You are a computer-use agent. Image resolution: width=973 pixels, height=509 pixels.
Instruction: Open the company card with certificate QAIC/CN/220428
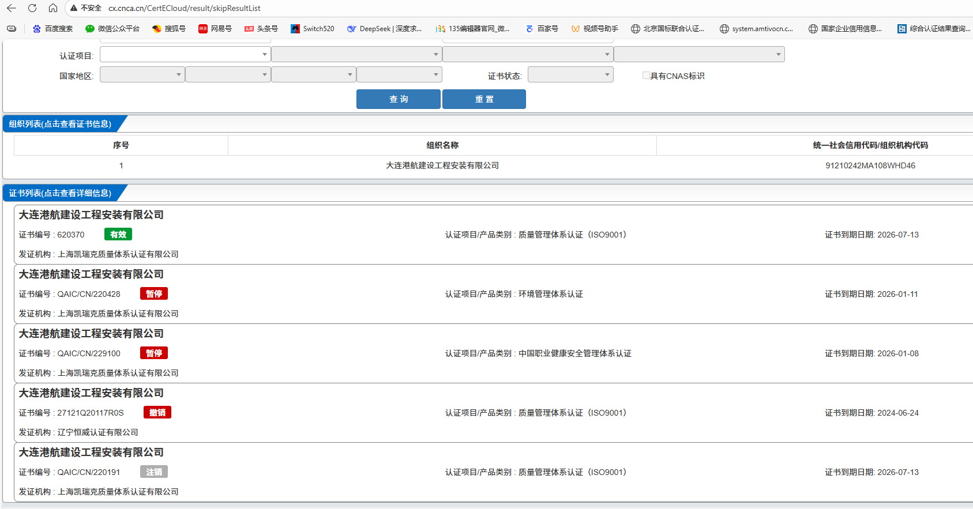(x=493, y=294)
